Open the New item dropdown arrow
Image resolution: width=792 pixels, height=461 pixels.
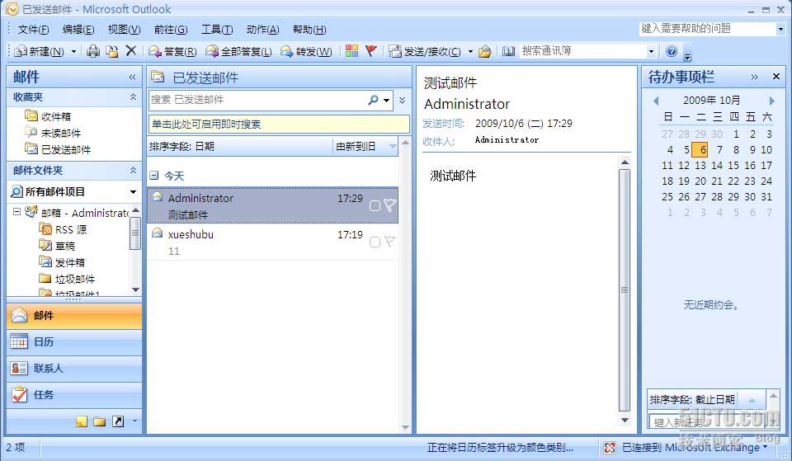[x=73, y=51]
